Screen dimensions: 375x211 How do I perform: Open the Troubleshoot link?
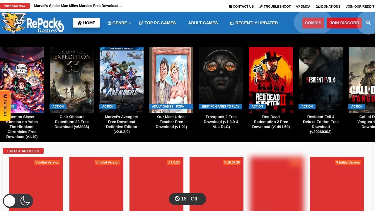[275, 6]
